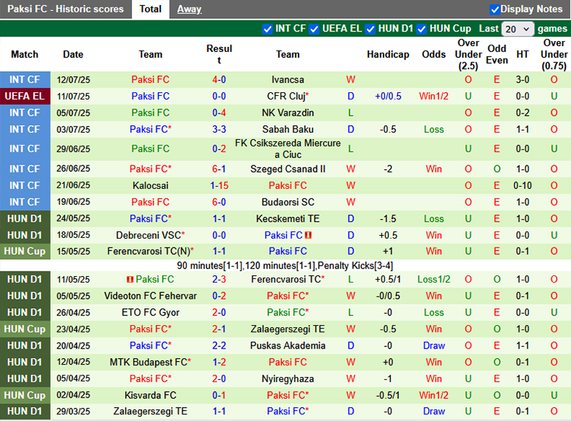This screenshot has height=421, width=571.
Task: Open Budaorsi SC team link
Action: (x=288, y=202)
